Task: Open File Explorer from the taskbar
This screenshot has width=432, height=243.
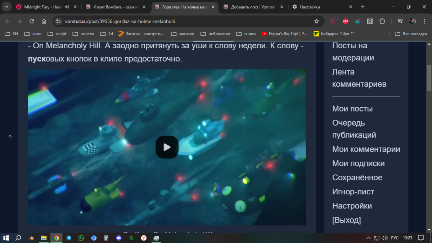Action: pyautogui.click(x=44, y=238)
